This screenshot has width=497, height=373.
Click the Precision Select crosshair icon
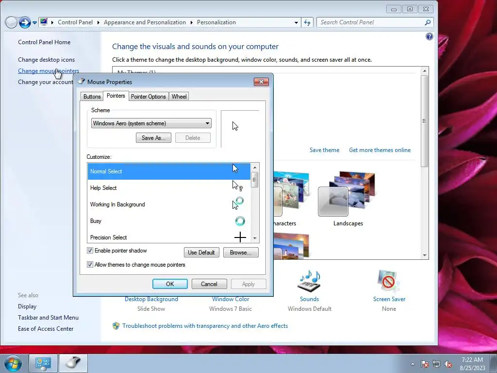[x=240, y=237]
